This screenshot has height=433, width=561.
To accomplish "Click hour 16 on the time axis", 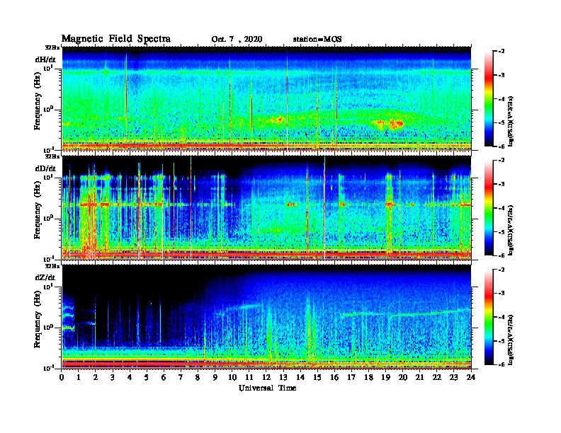I will (334, 377).
